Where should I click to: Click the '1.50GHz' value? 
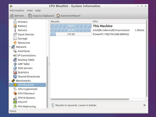(x=139, y=30)
